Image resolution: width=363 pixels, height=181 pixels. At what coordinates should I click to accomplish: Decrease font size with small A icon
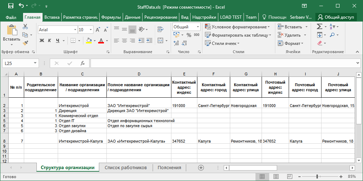point(106,30)
